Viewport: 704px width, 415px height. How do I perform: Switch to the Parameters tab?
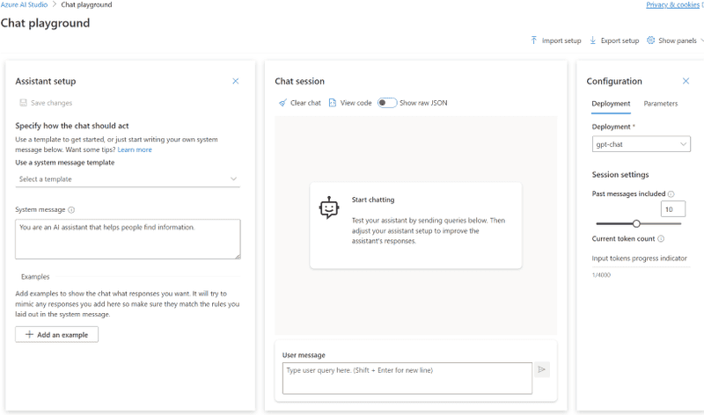point(661,104)
